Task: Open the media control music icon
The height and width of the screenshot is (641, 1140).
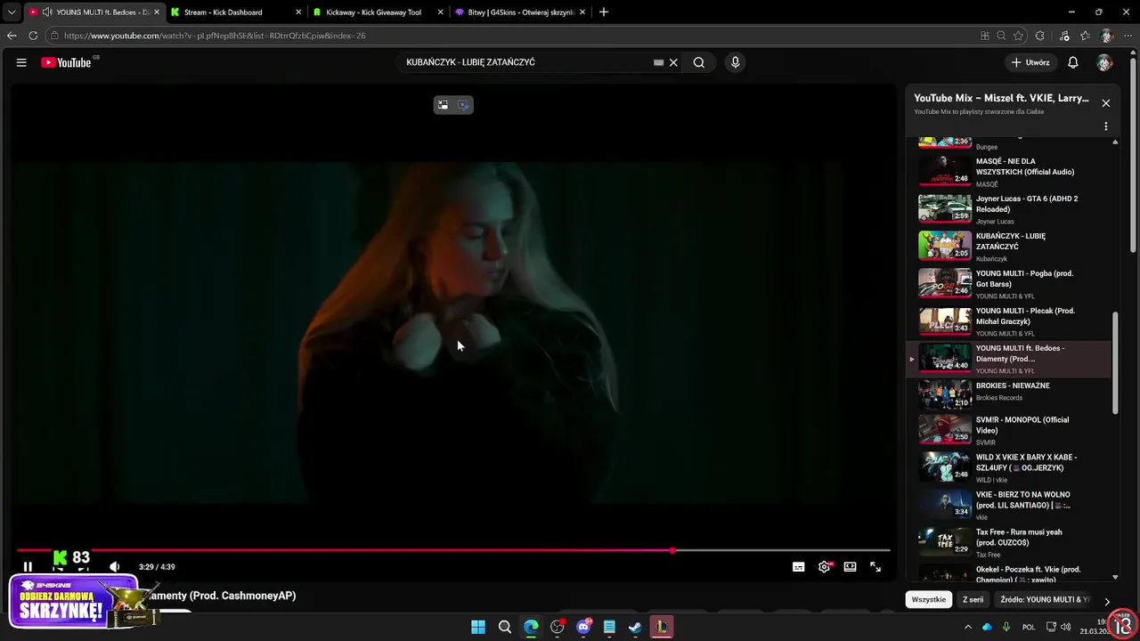Action: 1064,36
